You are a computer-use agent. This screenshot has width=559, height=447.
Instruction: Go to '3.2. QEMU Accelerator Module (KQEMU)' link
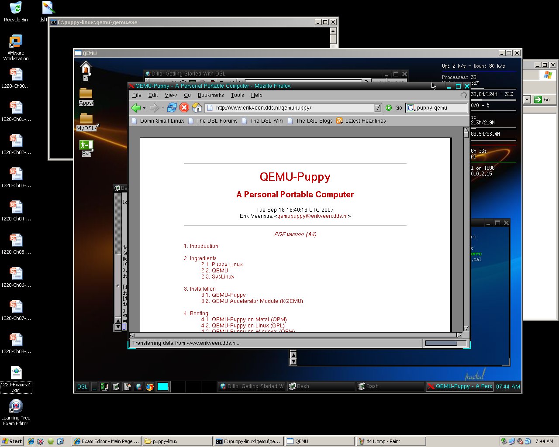252,301
